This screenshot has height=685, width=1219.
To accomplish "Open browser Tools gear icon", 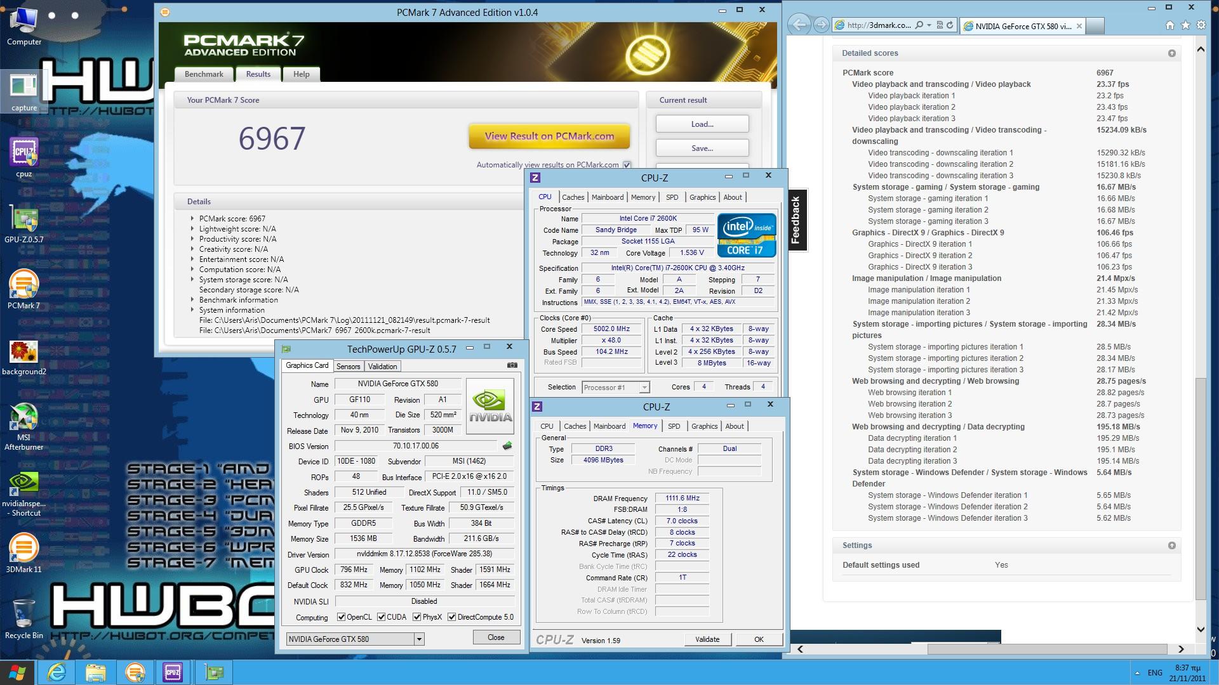I will tap(1201, 25).
